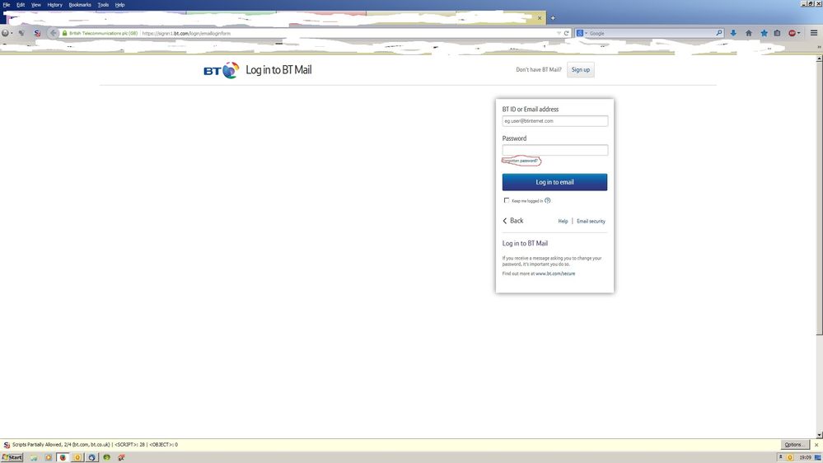
Task: Click the globe icon at toolbar's left end
Action: tap(5, 33)
